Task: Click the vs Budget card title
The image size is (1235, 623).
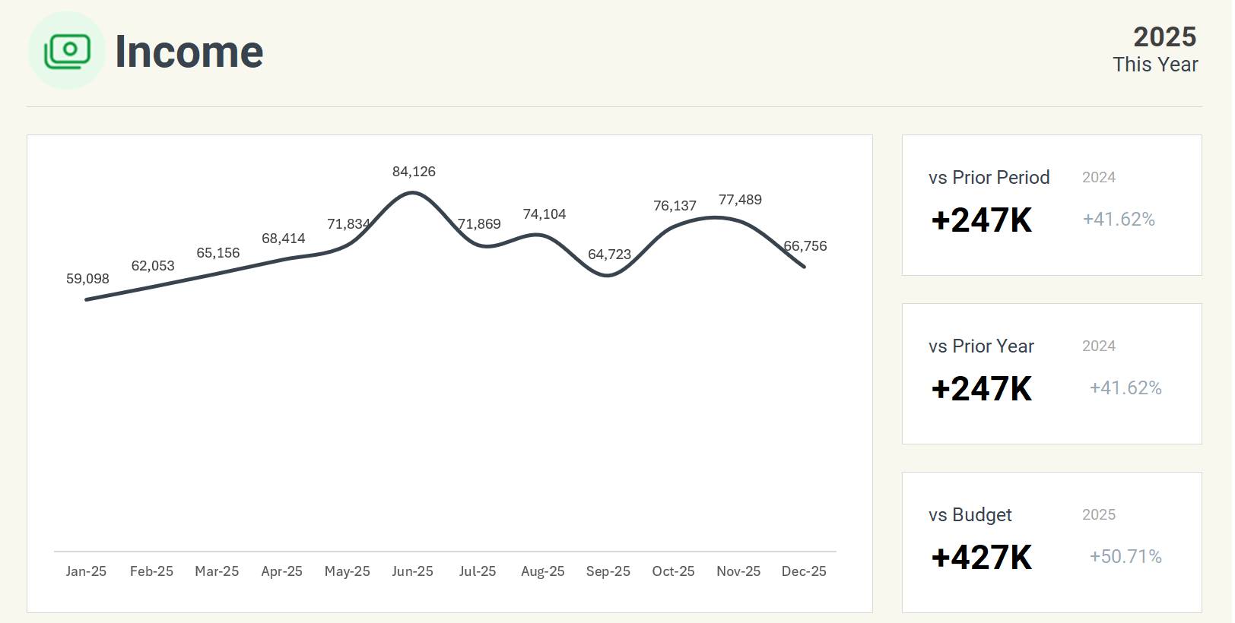Action: click(970, 514)
